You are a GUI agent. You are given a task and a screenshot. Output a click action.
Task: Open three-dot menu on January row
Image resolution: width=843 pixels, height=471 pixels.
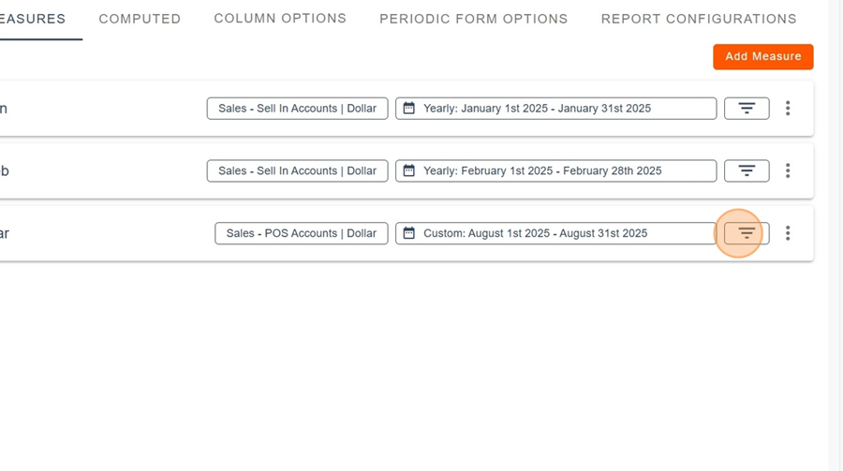click(788, 108)
